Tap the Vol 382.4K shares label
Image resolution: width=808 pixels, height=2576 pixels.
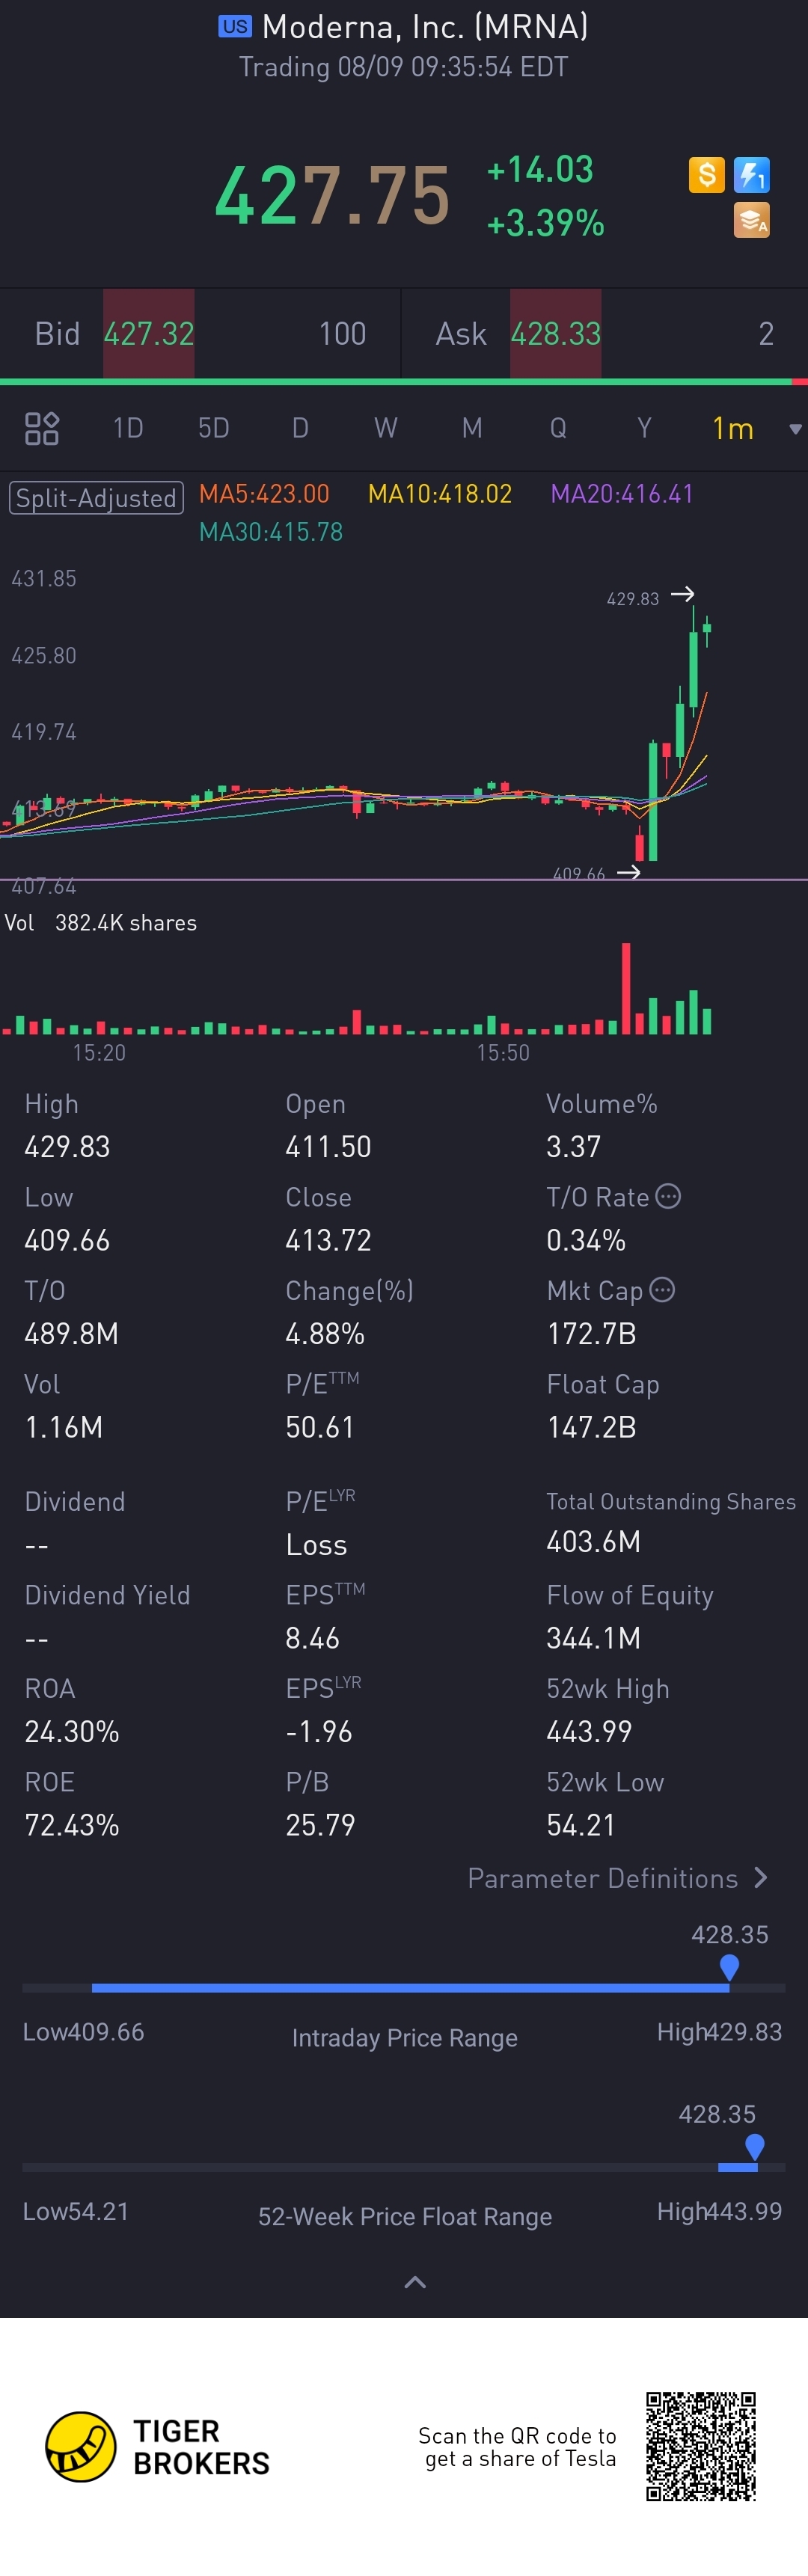(x=101, y=923)
